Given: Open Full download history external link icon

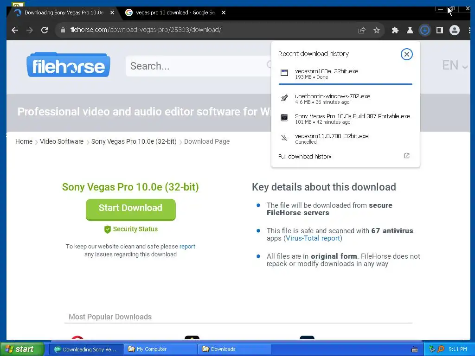Looking at the screenshot, I should [x=406, y=156].
